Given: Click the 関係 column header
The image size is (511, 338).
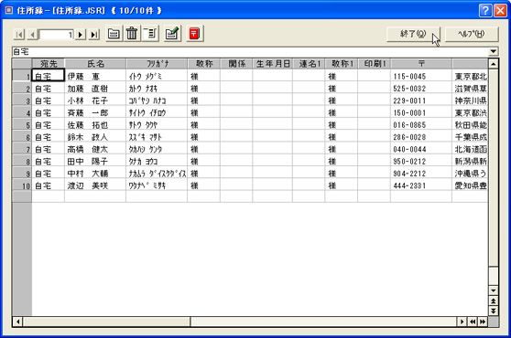Looking at the screenshot, I should (236, 64).
